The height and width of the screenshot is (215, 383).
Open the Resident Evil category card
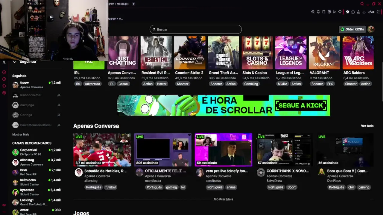[x=156, y=53]
